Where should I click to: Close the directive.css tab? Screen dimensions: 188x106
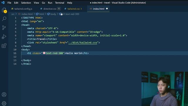(59, 9)
